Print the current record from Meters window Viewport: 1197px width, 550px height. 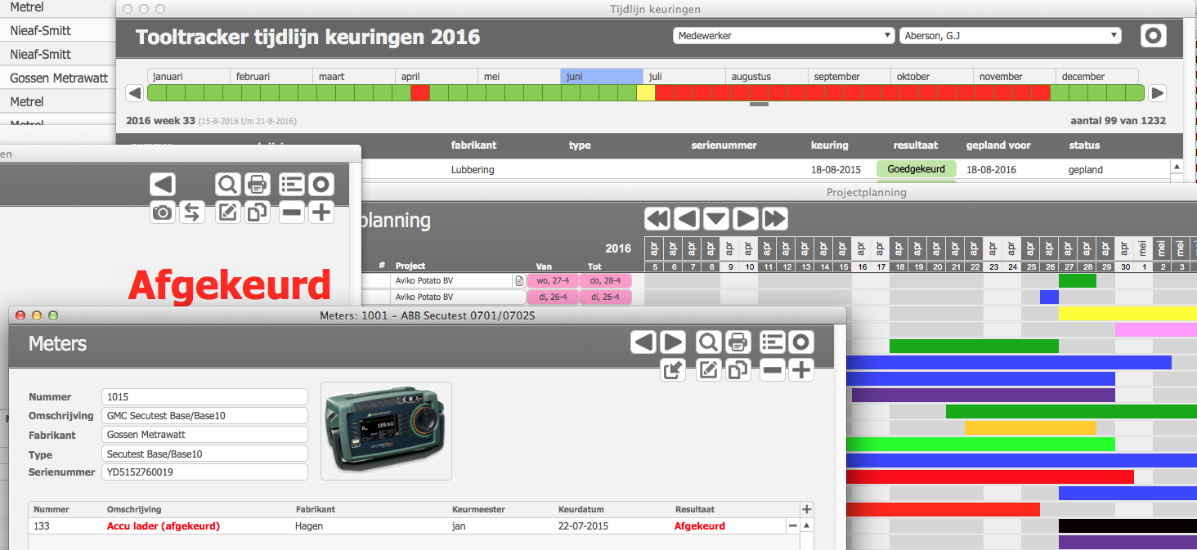click(x=737, y=342)
